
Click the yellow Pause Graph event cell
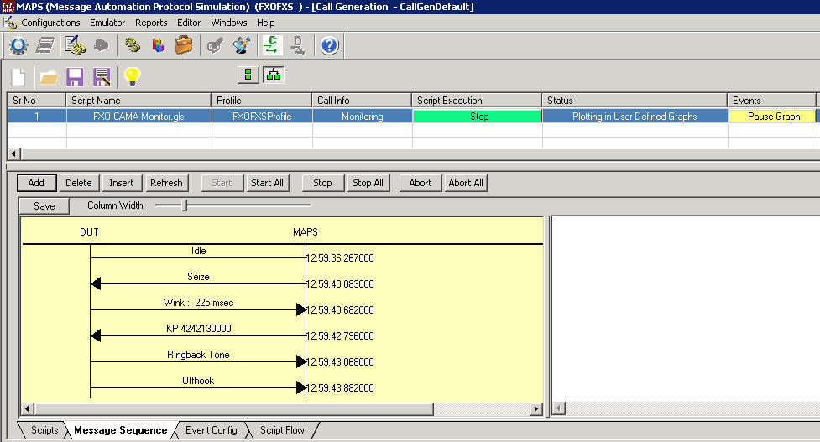click(772, 117)
